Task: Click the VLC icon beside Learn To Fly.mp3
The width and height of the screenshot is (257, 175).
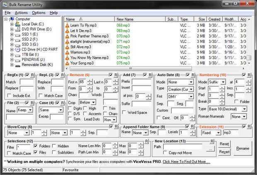Action: click(67, 25)
